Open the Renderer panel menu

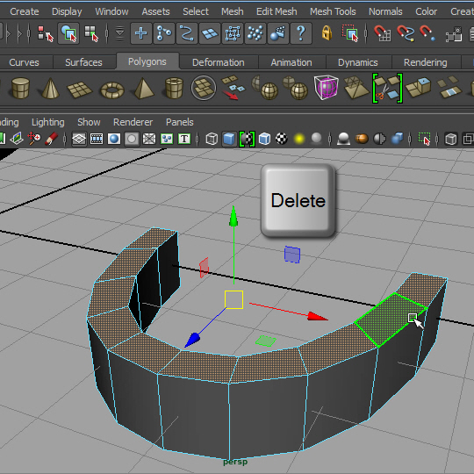point(133,122)
